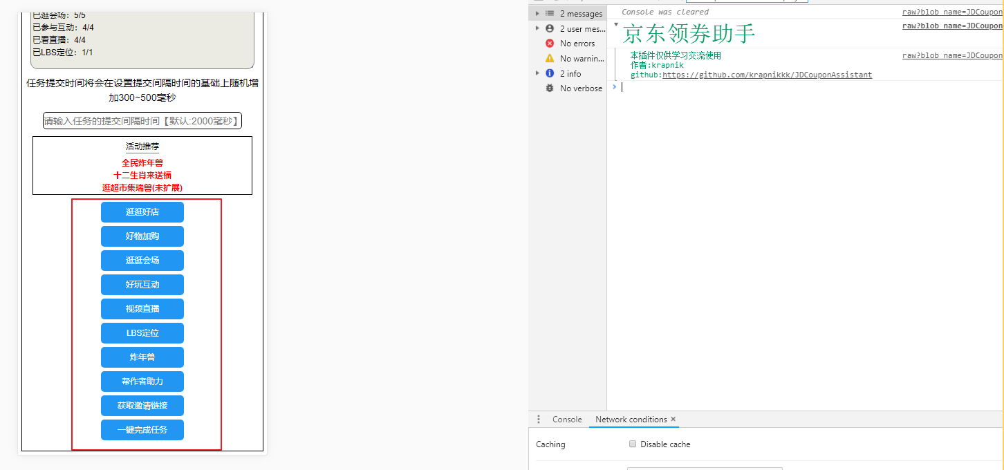The width and height of the screenshot is (1004, 470).
Task: Expand the 2 info sidebar group arrow
Action: click(x=537, y=73)
